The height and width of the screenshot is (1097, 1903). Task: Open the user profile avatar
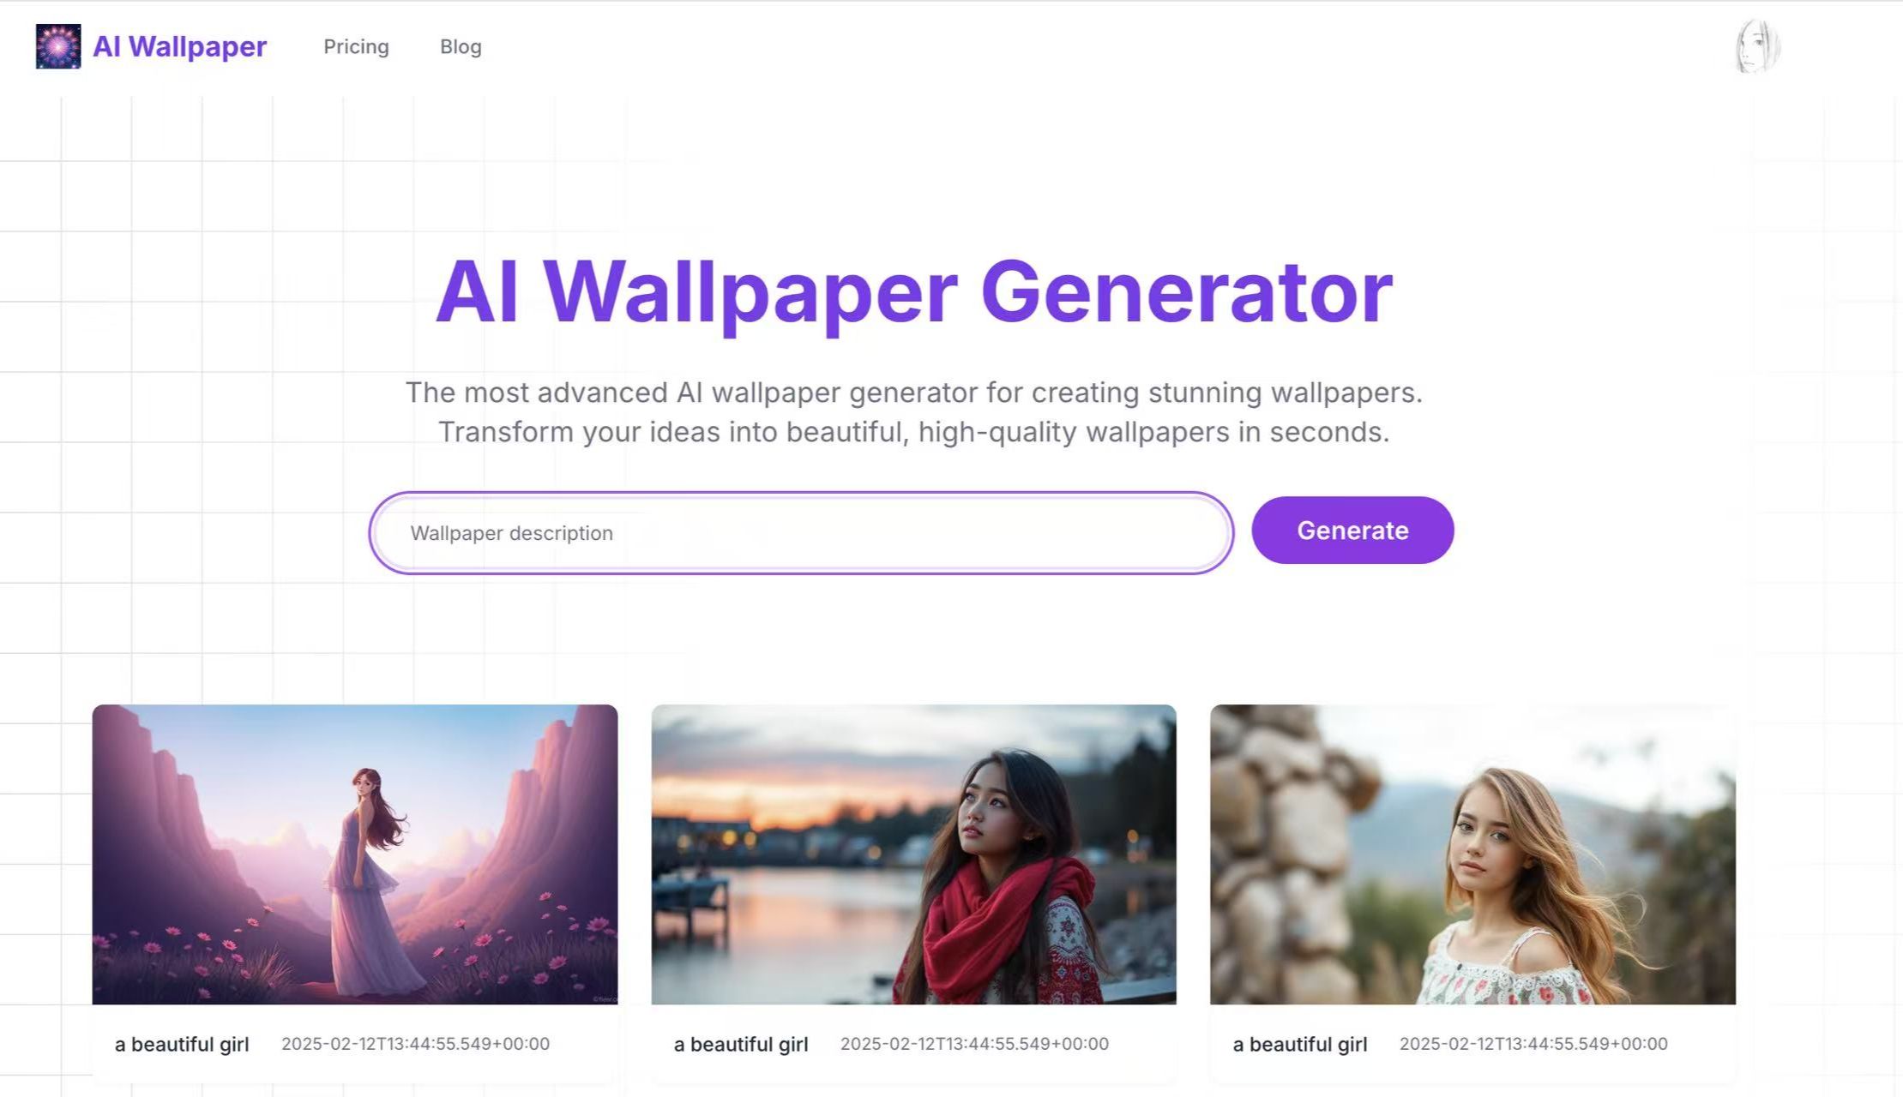pos(1757,46)
